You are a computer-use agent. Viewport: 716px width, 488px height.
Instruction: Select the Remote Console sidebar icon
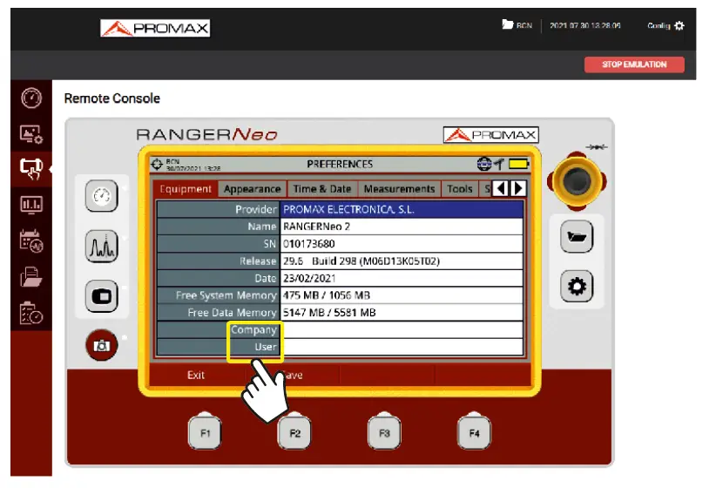click(31, 168)
